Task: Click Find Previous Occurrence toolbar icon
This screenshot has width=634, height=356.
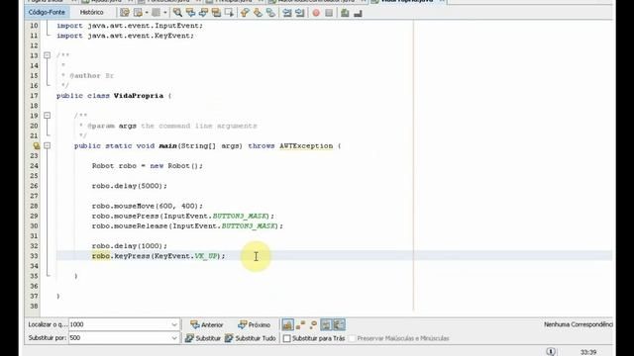Action: 190,13
